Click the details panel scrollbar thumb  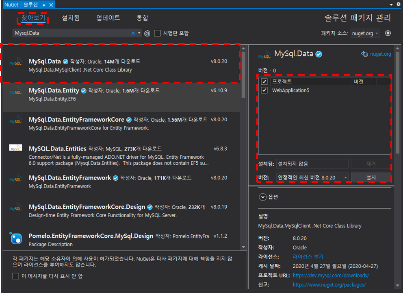(x=398, y=103)
